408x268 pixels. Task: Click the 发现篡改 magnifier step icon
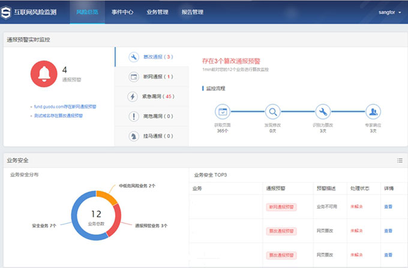click(272, 112)
